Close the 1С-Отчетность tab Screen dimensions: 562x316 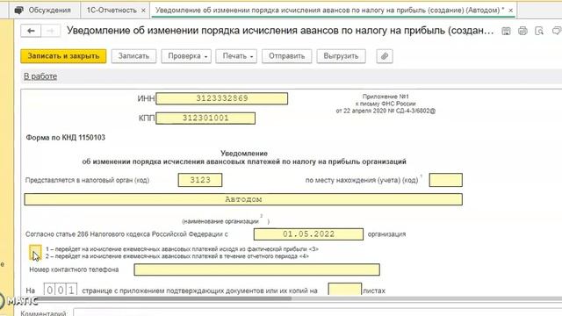143,11
